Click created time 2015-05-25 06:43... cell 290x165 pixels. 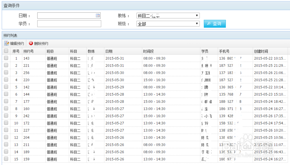(270, 152)
